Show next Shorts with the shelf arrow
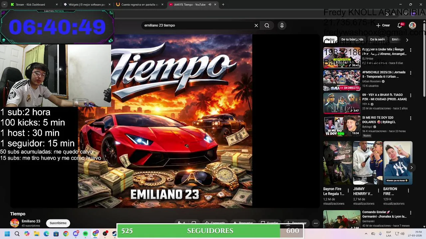This screenshot has height=239, width=426. [x=411, y=168]
